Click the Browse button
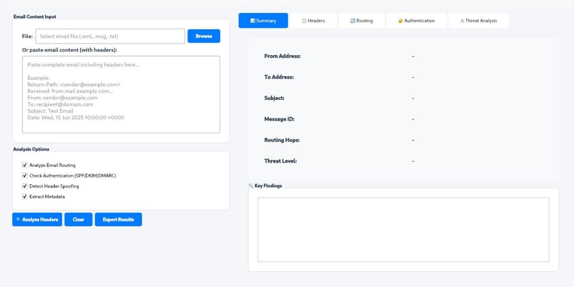This screenshot has height=287, width=574. pyautogui.click(x=204, y=36)
